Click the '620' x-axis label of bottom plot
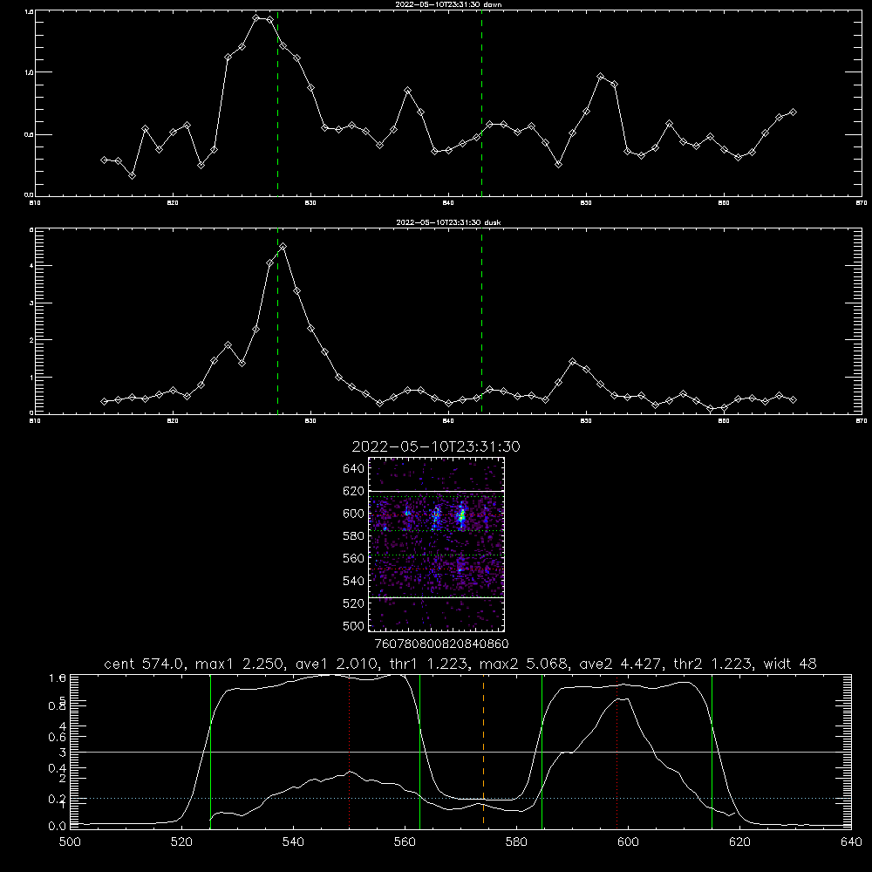This screenshot has height=872, width=872. click(x=739, y=842)
